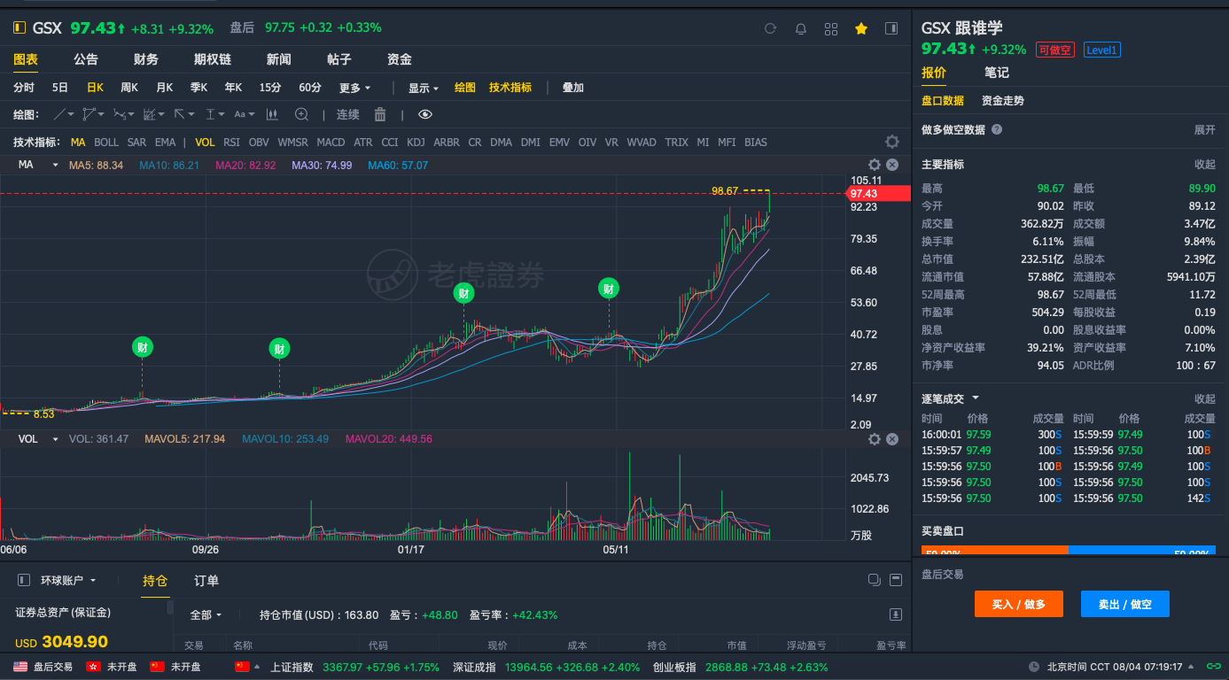Refresh the GSX quote data

770,28
